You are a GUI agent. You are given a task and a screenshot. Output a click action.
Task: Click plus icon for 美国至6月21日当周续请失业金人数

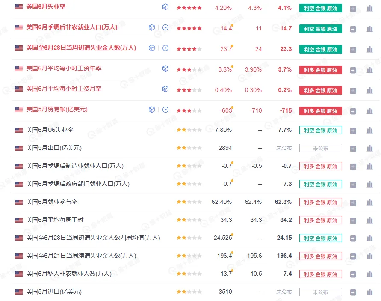tap(353, 256)
